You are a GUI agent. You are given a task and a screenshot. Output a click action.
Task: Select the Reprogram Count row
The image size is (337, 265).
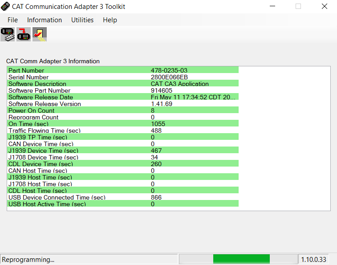[x=123, y=117]
